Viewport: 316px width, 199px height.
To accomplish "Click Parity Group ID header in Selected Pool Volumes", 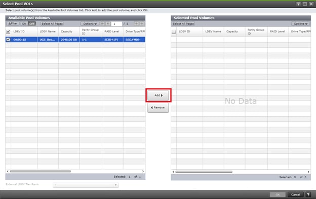I will 256,31.
